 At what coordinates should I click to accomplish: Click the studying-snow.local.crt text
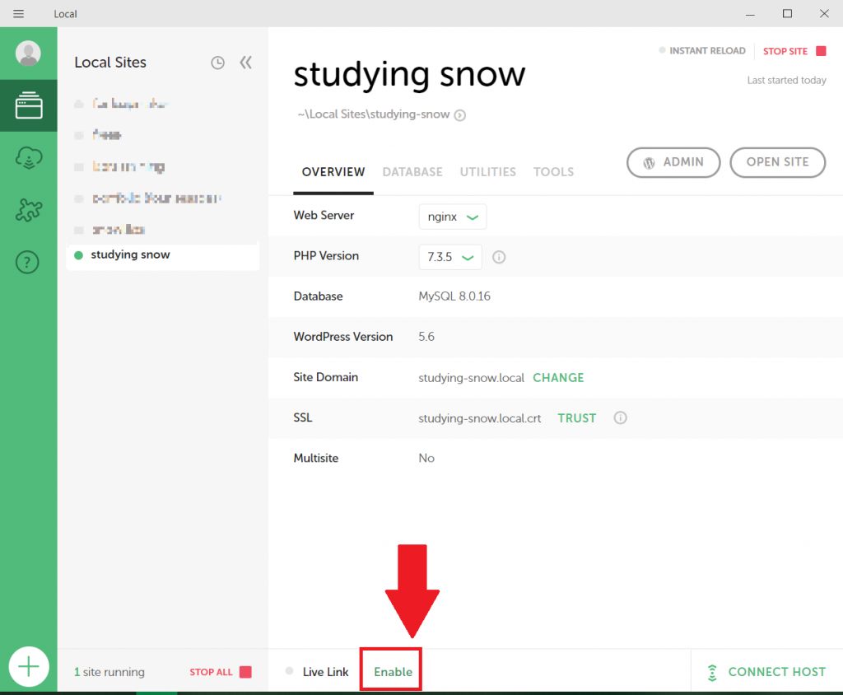[x=480, y=418]
